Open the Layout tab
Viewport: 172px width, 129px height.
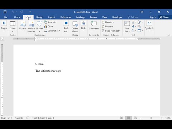click(x=52, y=17)
